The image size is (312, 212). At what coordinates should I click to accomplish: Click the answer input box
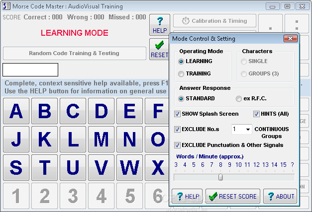pos(30,70)
